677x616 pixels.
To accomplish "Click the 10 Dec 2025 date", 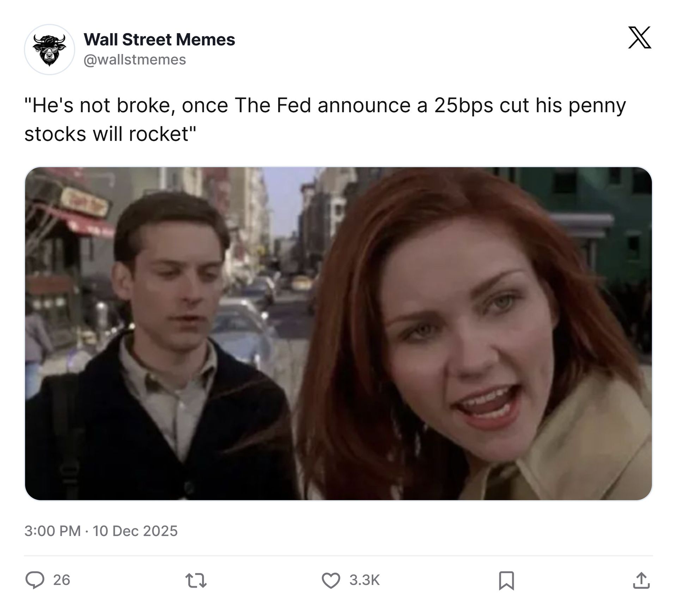I will pyautogui.click(x=135, y=531).
